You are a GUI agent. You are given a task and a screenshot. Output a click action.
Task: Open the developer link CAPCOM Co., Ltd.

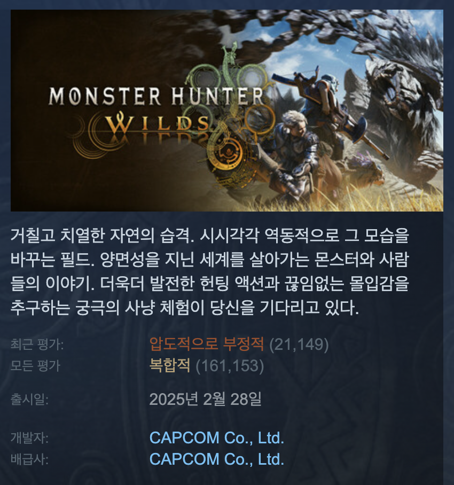(216, 437)
